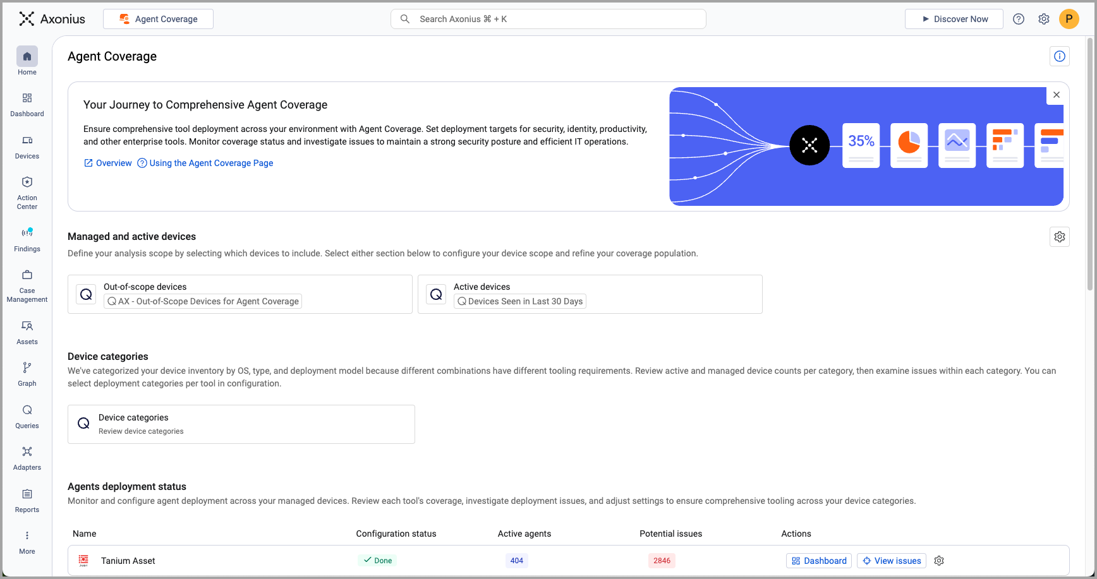Click the Device categories query icon
Viewport: 1097px width, 579px height.
(x=83, y=424)
